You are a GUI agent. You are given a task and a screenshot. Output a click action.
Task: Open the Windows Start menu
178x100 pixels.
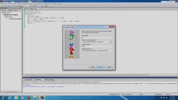click(3, 98)
